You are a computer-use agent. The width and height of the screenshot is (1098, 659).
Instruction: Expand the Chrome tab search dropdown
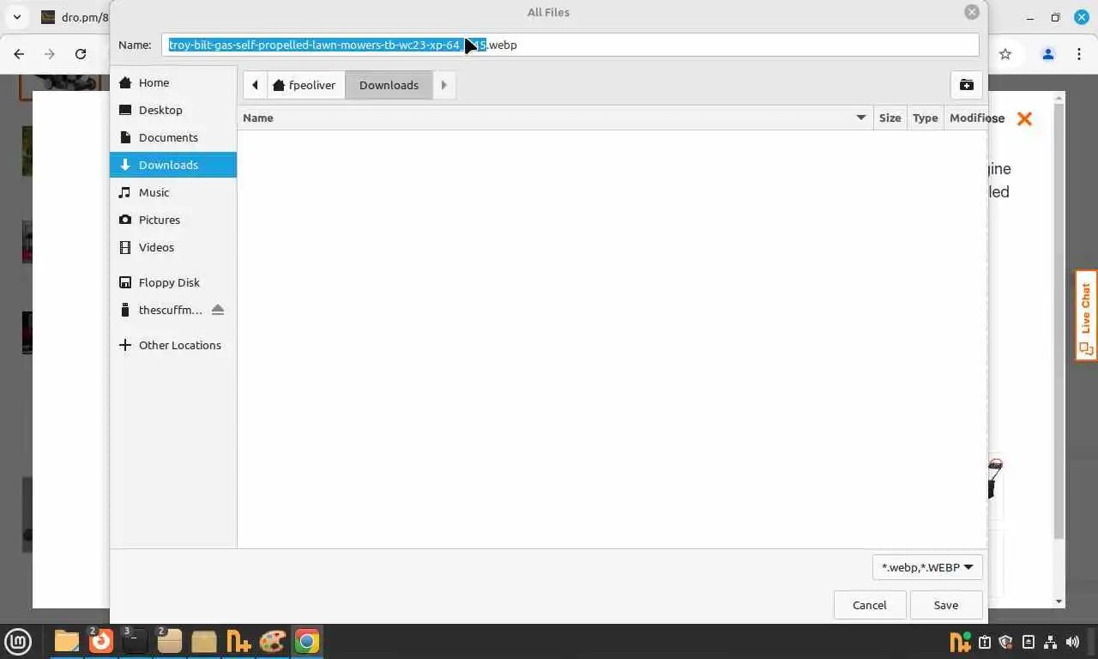pyautogui.click(x=17, y=17)
